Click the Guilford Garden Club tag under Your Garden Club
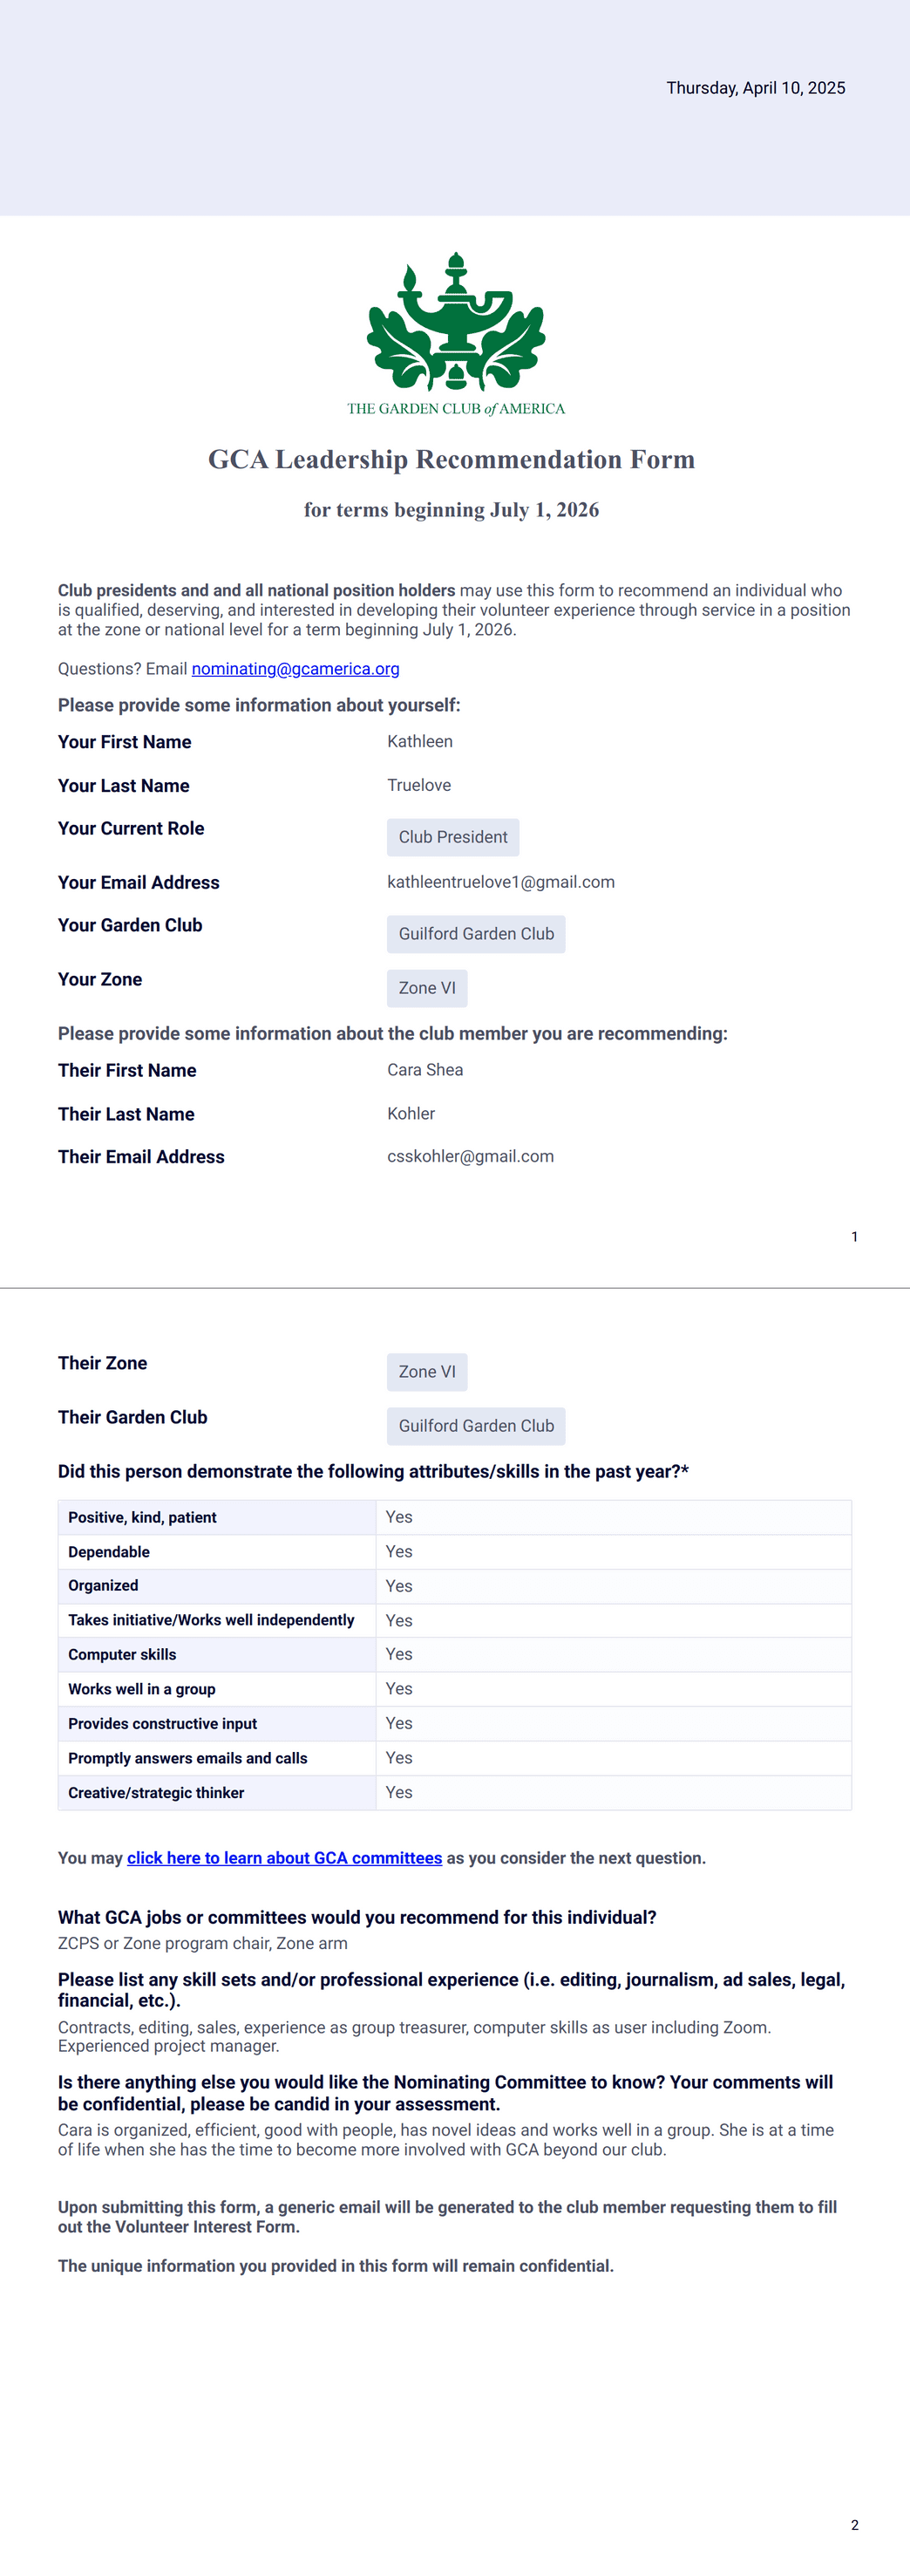The width and height of the screenshot is (910, 2576). (x=476, y=934)
